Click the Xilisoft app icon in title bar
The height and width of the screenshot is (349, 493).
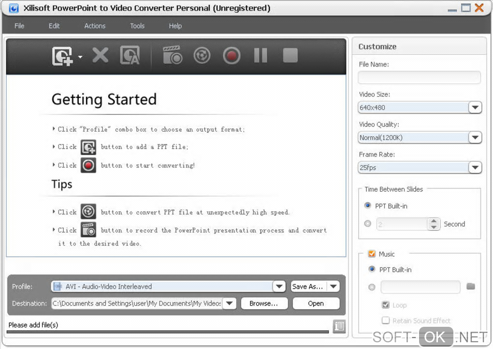click(14, 8)
